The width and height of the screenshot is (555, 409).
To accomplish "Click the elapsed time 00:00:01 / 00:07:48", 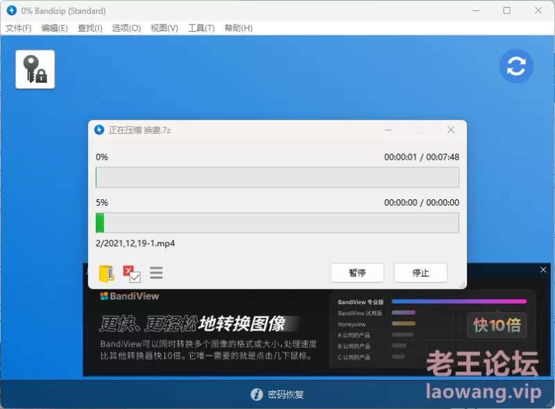I will point(422,157).
